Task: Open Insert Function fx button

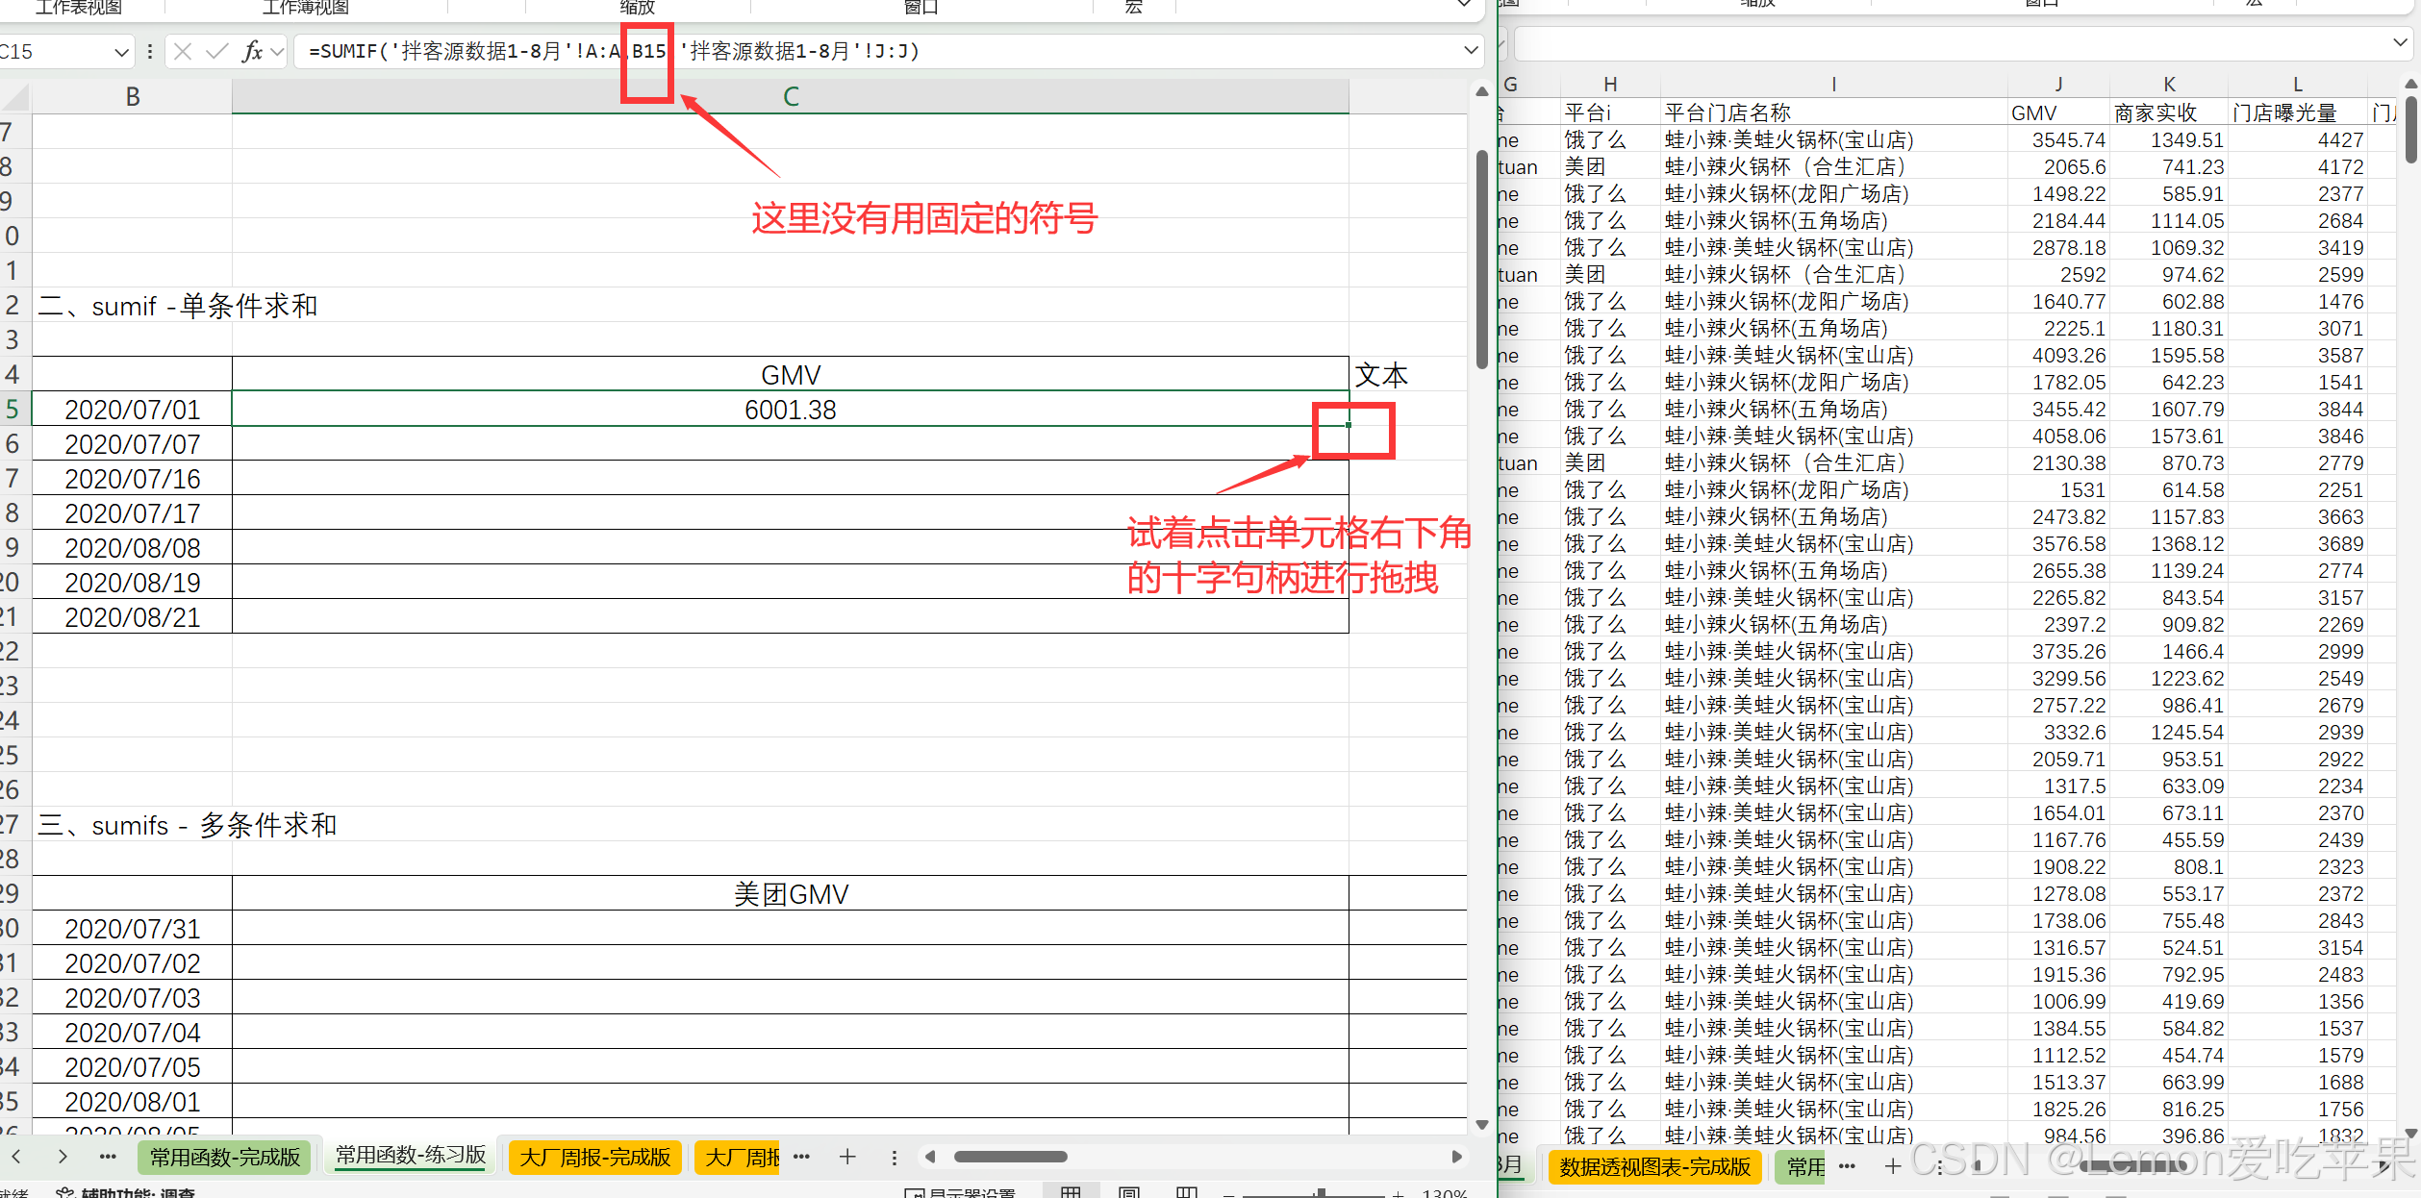Action: [252, 51]
